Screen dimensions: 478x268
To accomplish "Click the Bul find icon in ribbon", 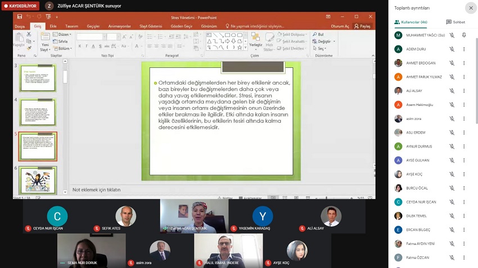I will pyautogui.click(x=315, y=35).
